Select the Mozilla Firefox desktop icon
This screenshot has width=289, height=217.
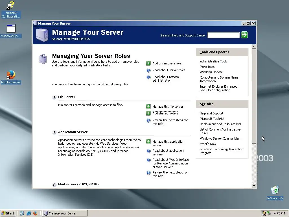pos(11,77)
